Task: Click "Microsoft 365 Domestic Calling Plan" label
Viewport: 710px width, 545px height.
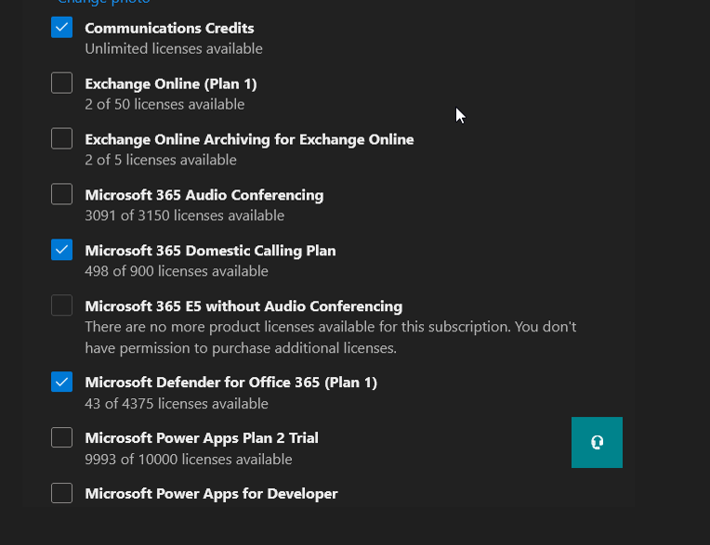Action: [211, 251]
